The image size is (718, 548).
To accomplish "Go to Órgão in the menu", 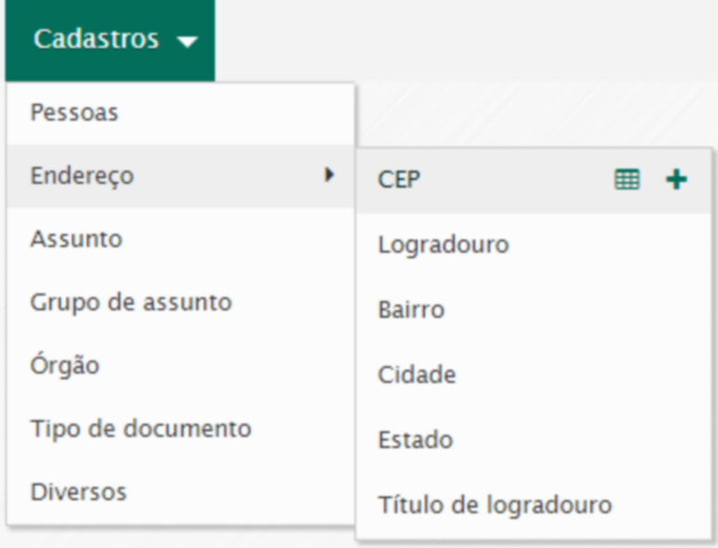I will tap(65, 365).
